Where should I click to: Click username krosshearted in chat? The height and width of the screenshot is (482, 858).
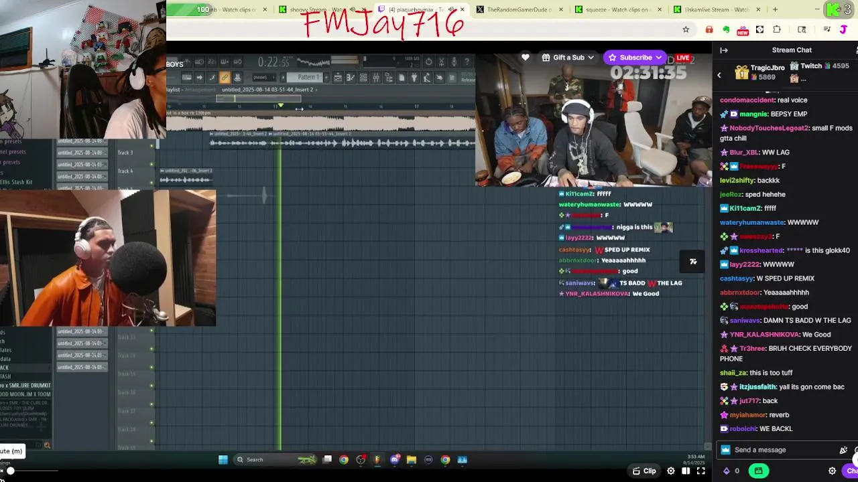point(761,250)
